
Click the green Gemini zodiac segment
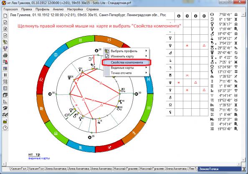pos(80,41)
